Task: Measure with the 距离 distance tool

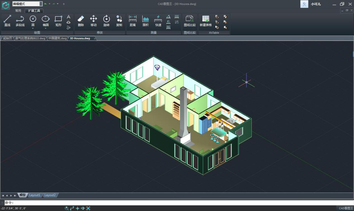Action: tap(133, 21)
